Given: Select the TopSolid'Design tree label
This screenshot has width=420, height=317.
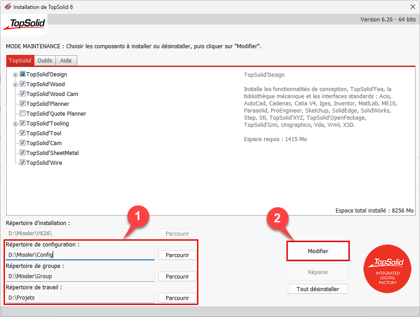Looking at the screenshot, I should pyautogui.click(x=46, y=75).
